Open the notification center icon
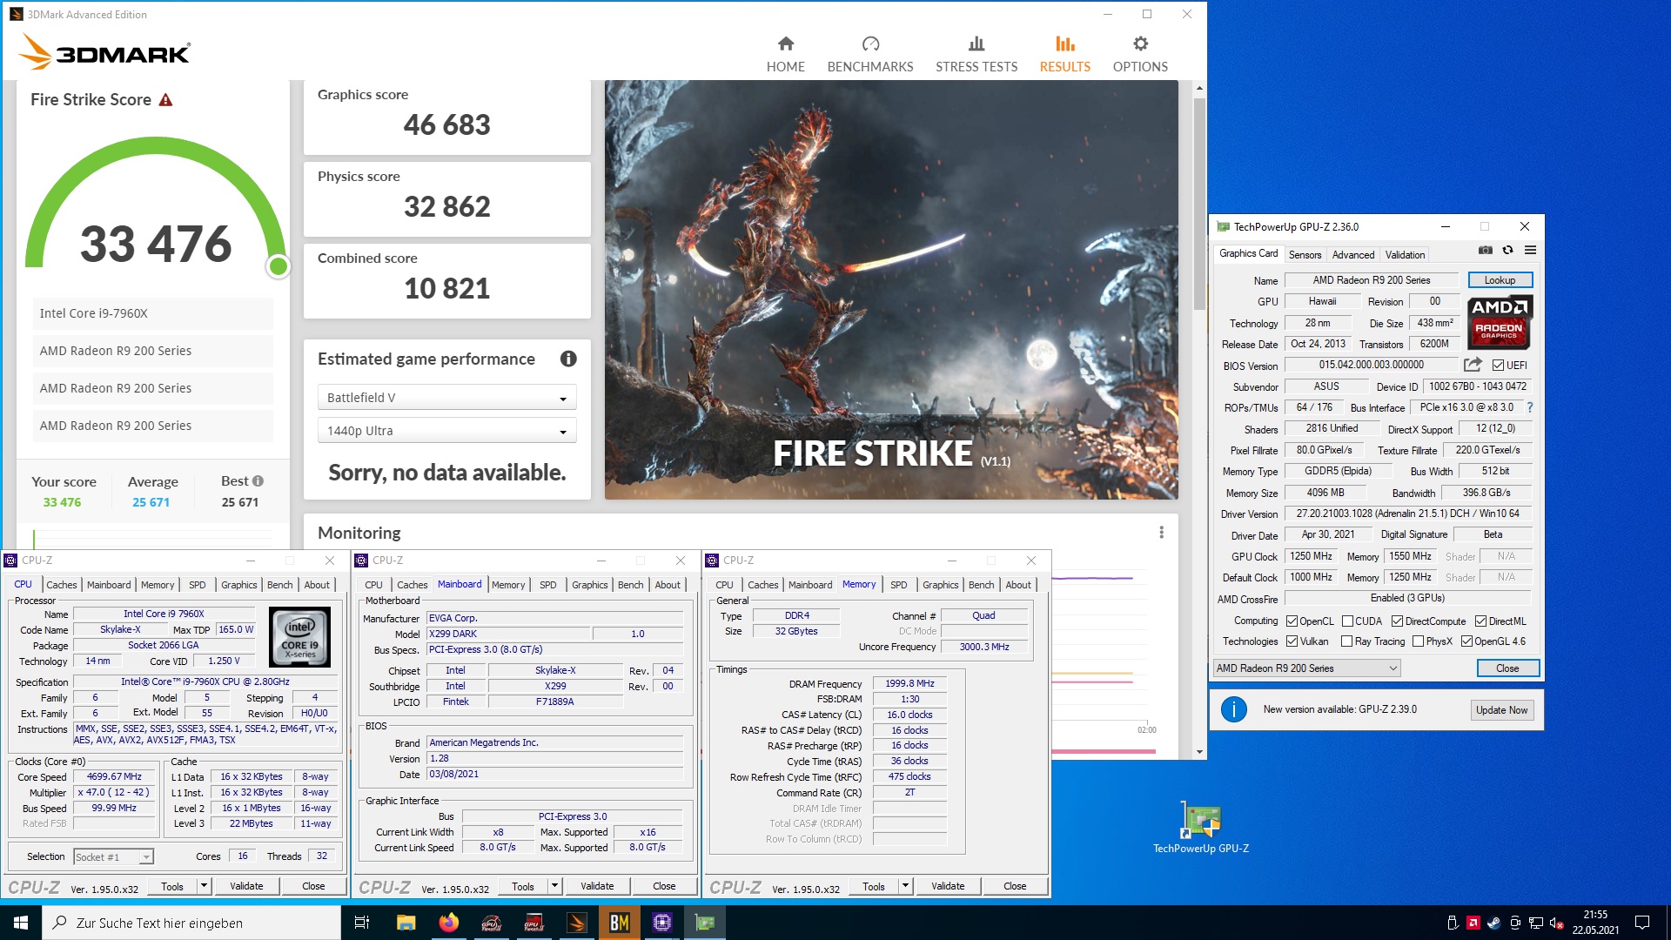 click(1642, 923)
